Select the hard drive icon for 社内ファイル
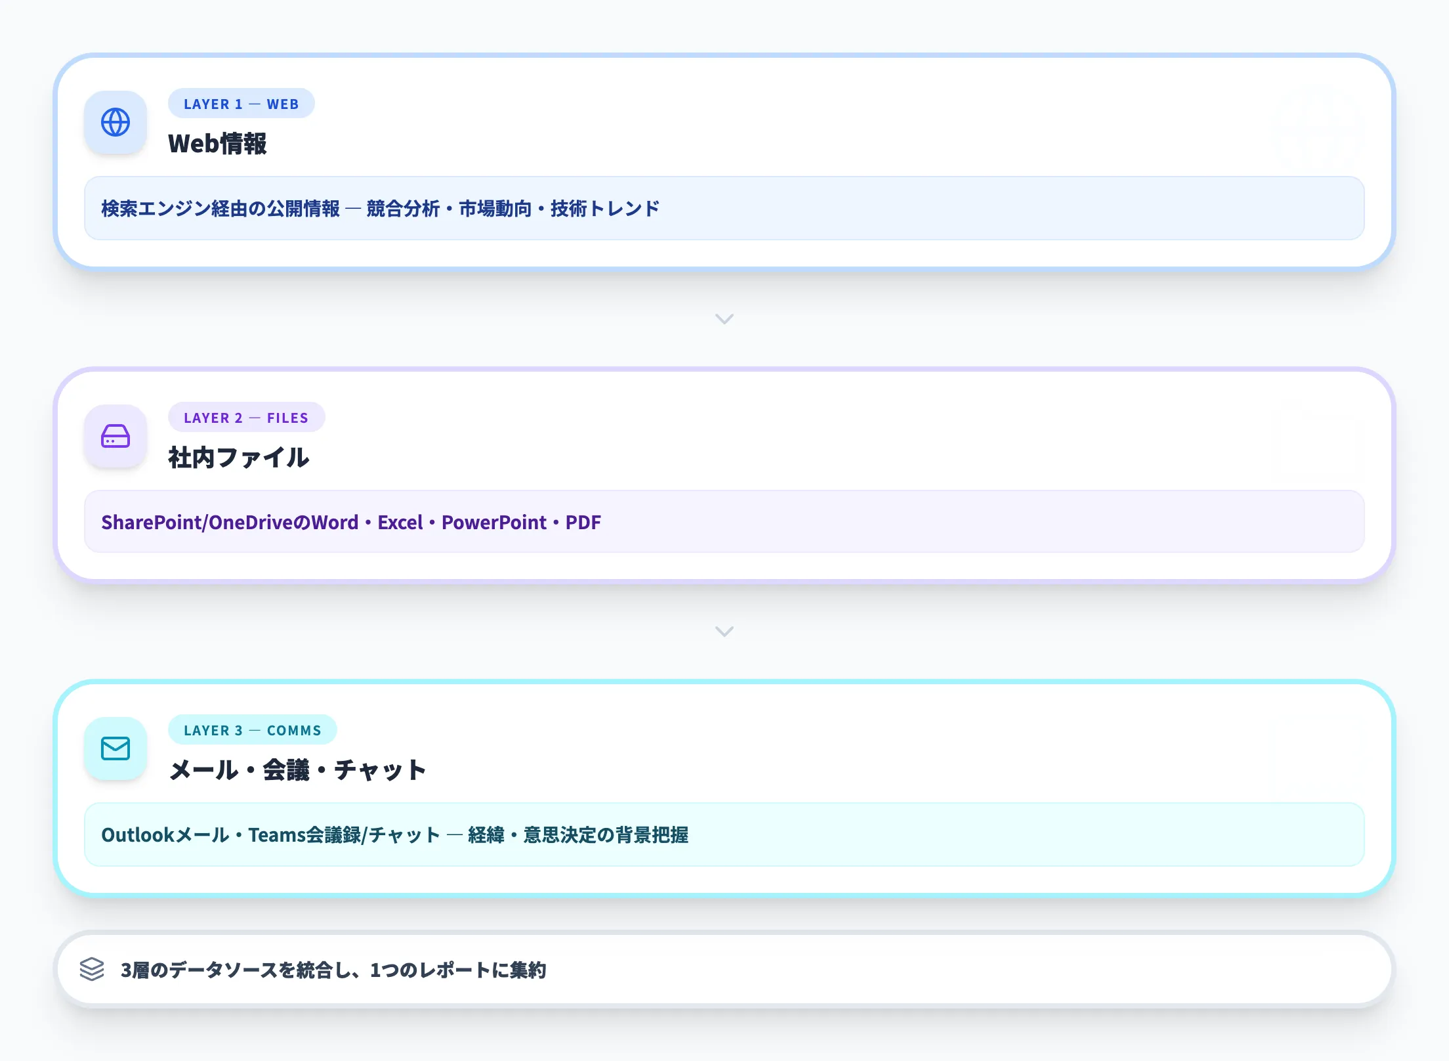Image resolution: width=1449 pixels, height=1061 pixels. pos(115,438)
